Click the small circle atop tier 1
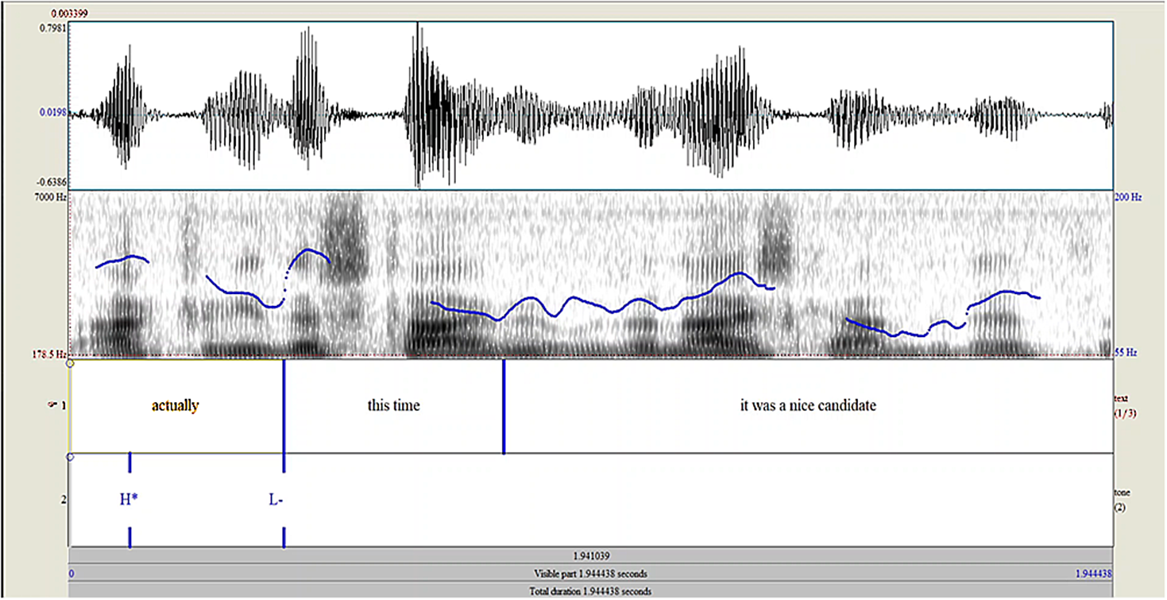The image size is (1167, 600). (71, 363)
